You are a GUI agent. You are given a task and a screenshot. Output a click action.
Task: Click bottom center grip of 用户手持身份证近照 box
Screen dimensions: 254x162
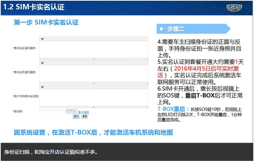coord(94,106)
